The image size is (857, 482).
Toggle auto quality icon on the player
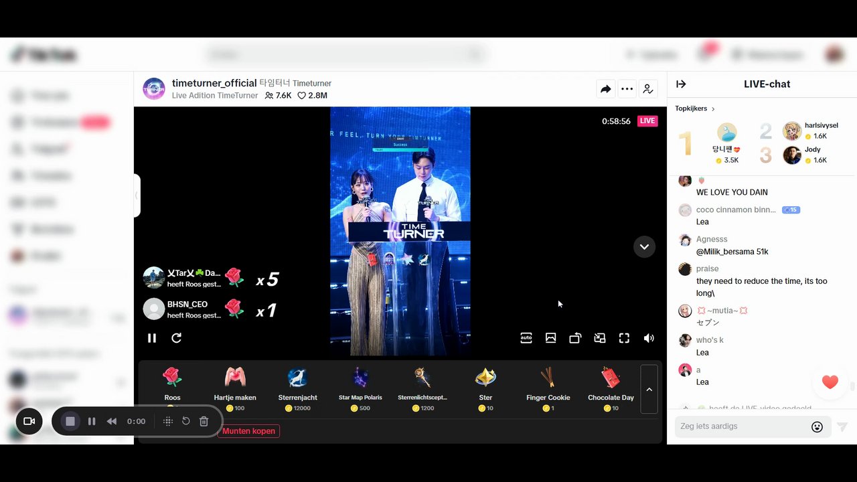(x=526, y=338)
